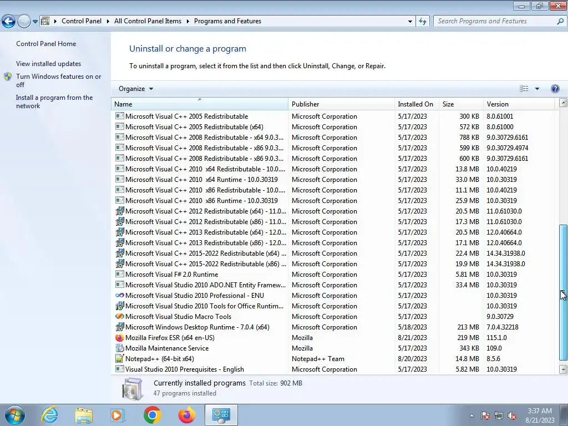Open the recent pages dropdown arrow
This screenshot has height=426, width=568.
tap(35, 22)
